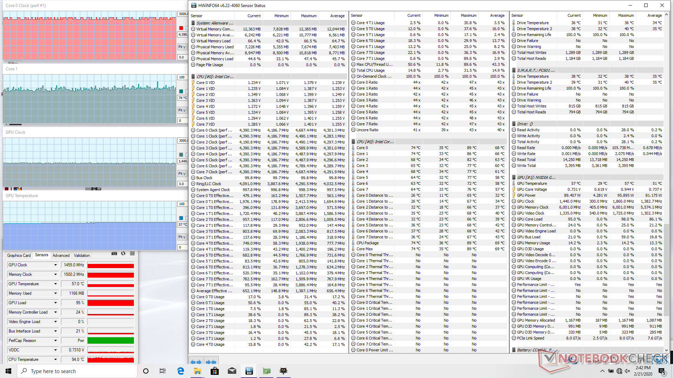Click teal color swatch on Core 1 graph

(x=181, y=91)
